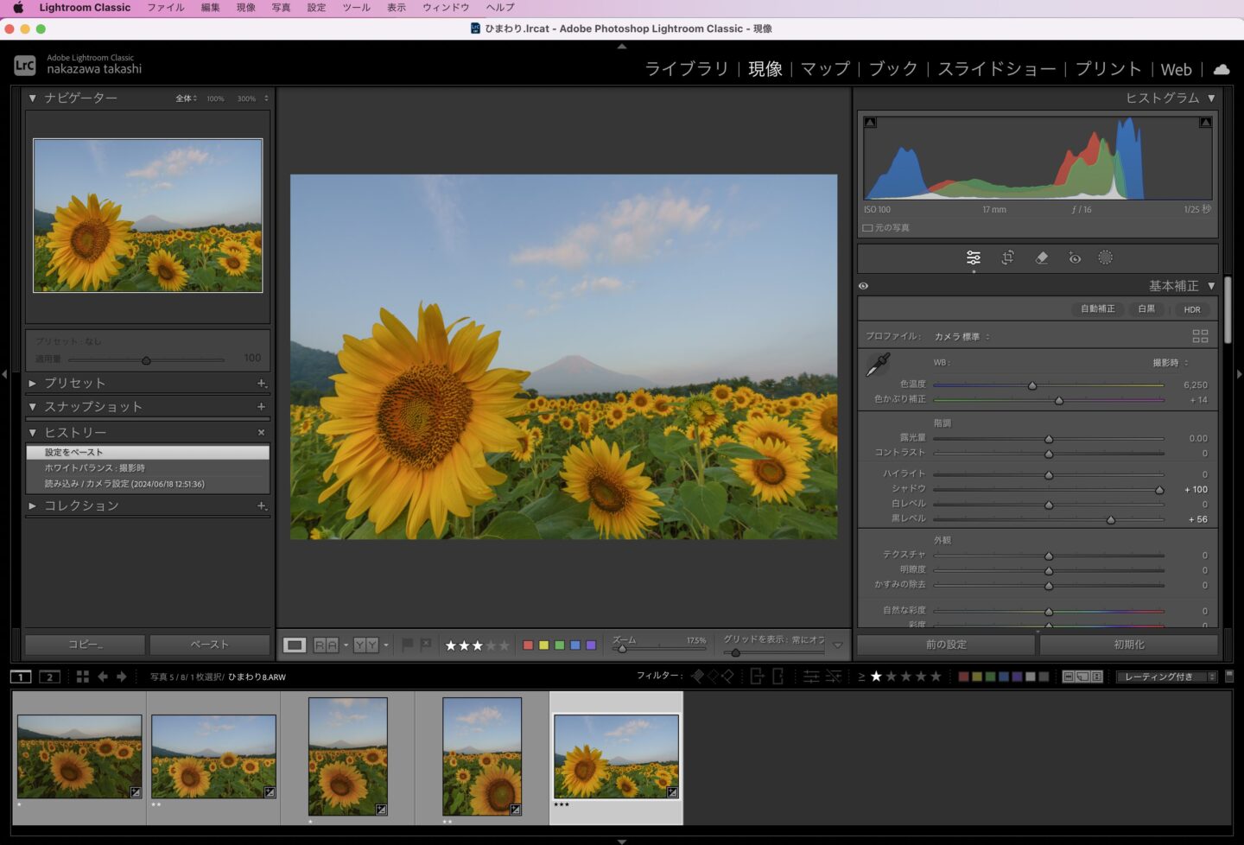Click the cloud sync status icon

pyautogui.click(x=1222, y=69)
